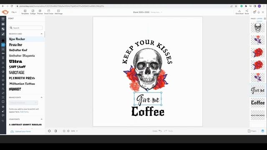
Task: Select the A Abstract Groovy Regular font
Action: click(x=25, y=125)
